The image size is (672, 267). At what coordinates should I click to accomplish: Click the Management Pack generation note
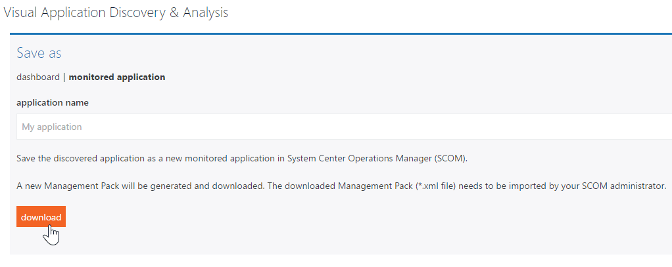(341, 186)
